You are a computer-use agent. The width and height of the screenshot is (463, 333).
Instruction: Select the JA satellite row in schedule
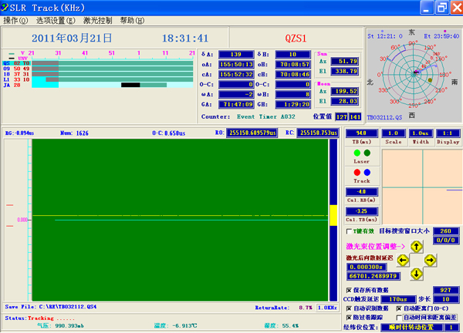97,86
